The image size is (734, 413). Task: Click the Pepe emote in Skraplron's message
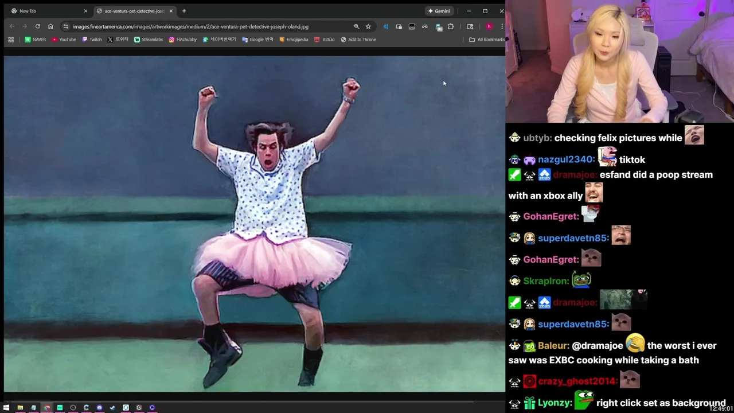tap(581, 280)
